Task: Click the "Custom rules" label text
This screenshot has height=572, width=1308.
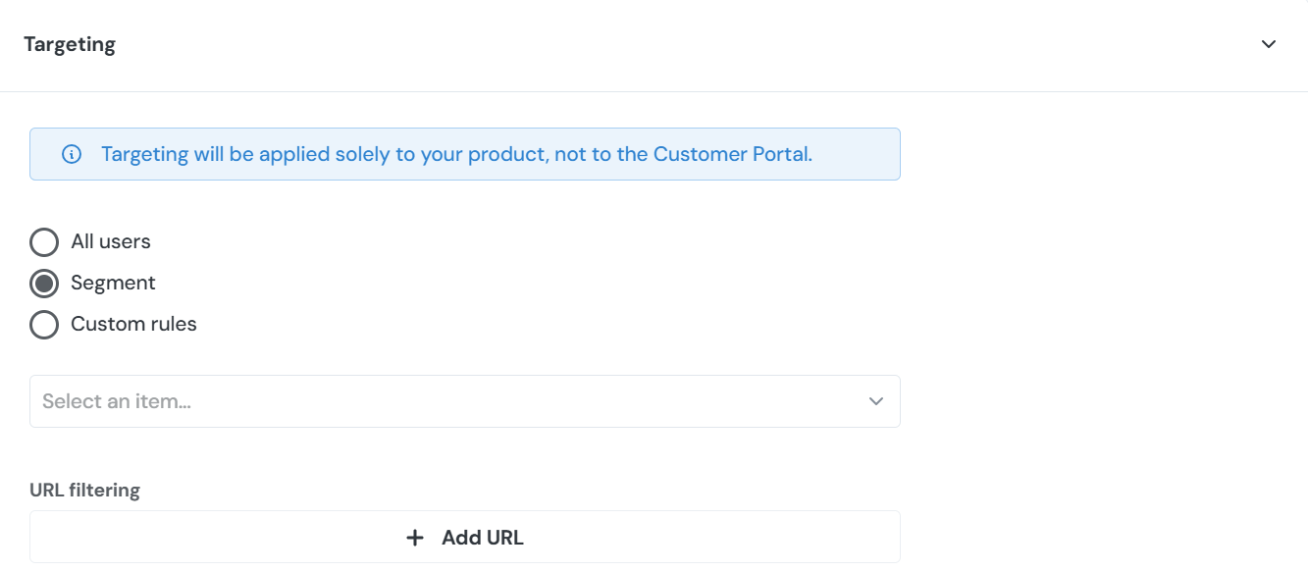Action: [x=133, y=324]
